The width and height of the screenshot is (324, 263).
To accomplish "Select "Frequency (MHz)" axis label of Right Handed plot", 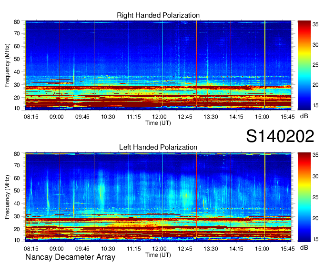I will (7, 65).
